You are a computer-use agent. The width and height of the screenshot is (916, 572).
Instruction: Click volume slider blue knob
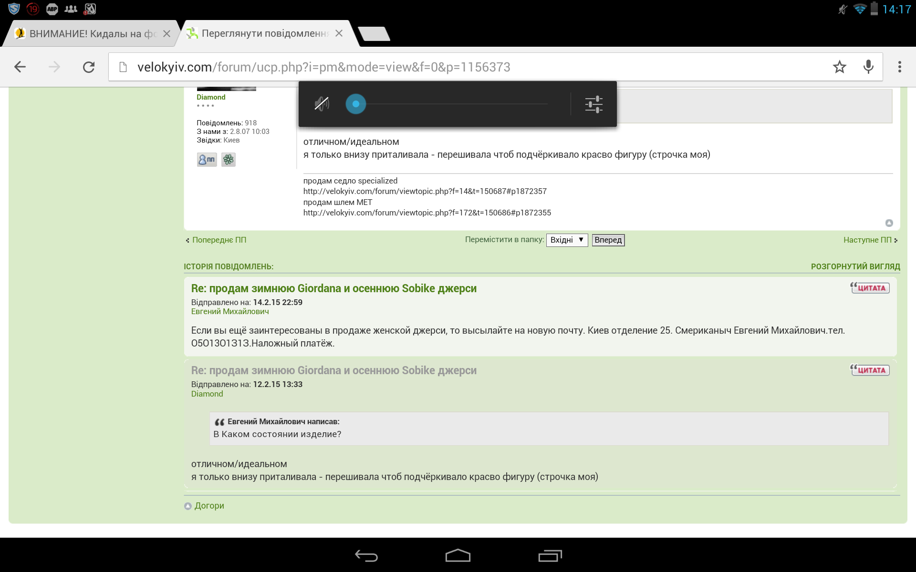click(355, 104)
